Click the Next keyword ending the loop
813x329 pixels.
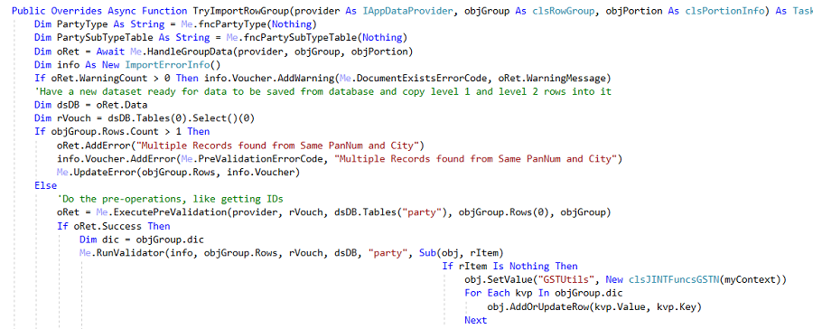tap(475, 320)
